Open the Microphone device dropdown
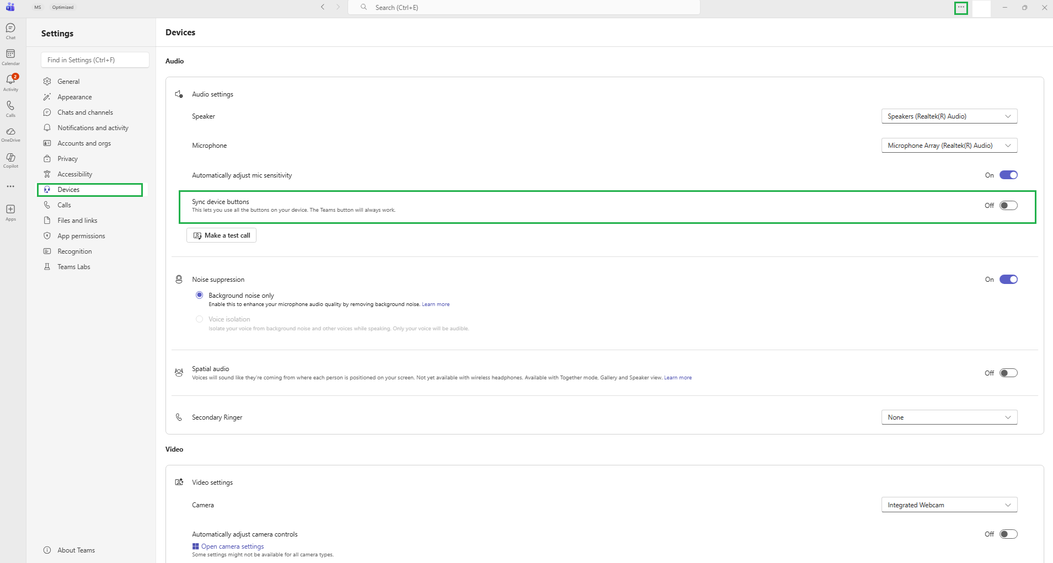The image size is (1053, 563). click(x=949, y=146)
